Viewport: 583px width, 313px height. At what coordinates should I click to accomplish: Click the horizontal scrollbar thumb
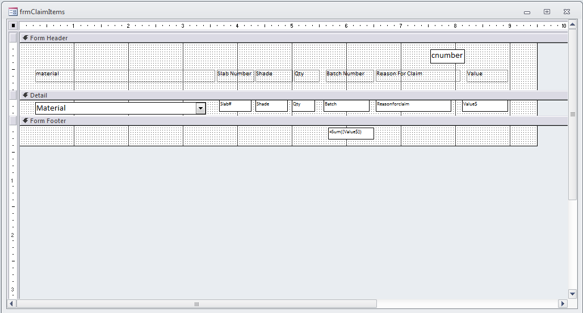(196, 304)
